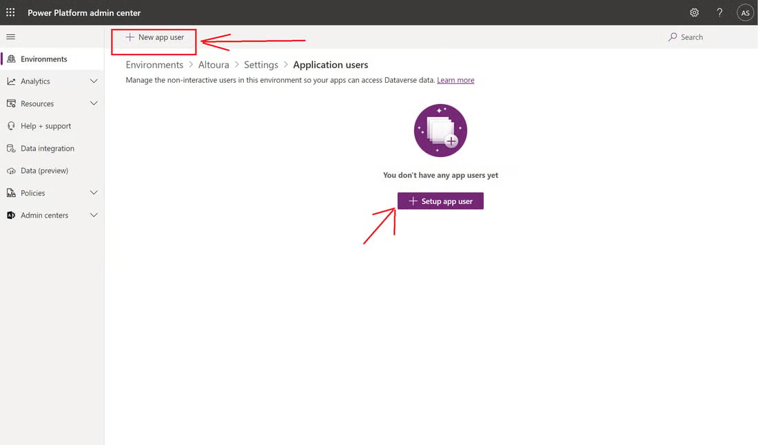Click the Setup app user button
758x445 pixels.
point(440,201)
